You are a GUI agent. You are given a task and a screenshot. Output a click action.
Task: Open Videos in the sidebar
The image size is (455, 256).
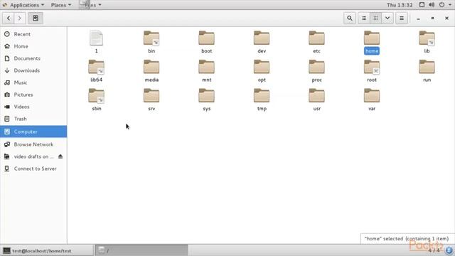(x=33, y=107)
